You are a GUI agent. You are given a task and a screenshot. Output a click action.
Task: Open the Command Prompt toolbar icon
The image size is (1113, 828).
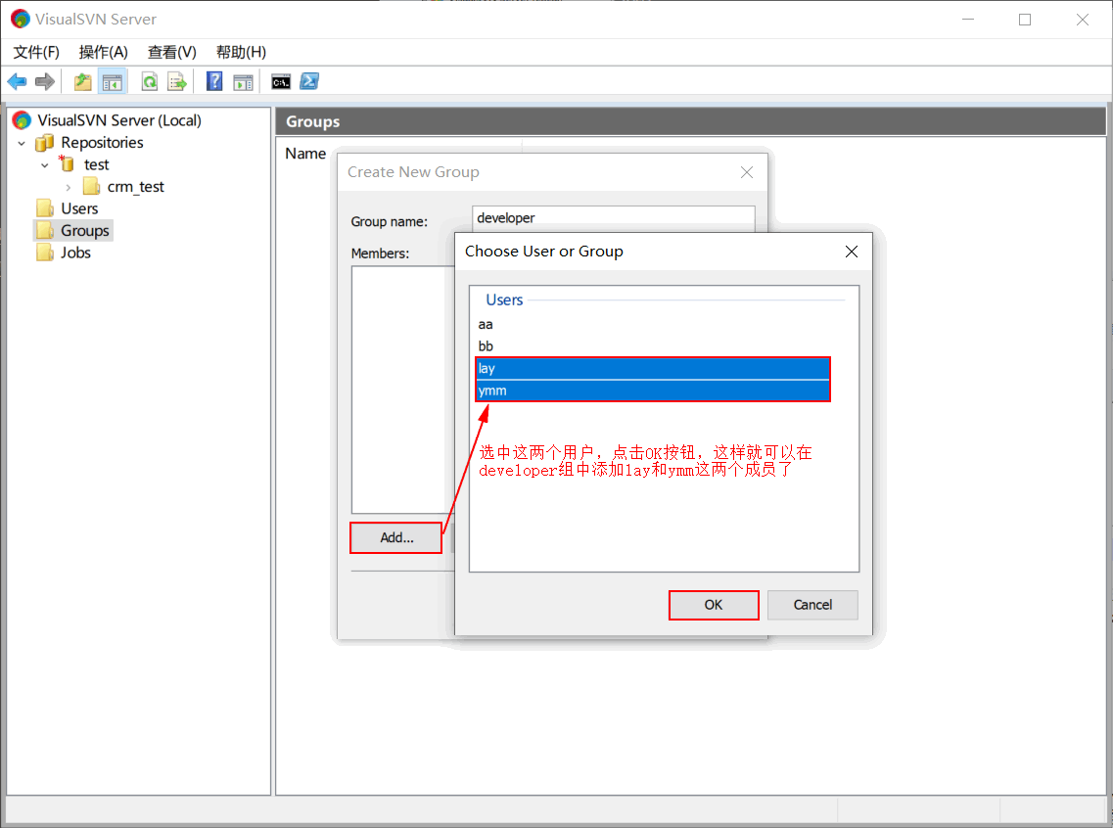pyautogui.click(x=281, y=81)
